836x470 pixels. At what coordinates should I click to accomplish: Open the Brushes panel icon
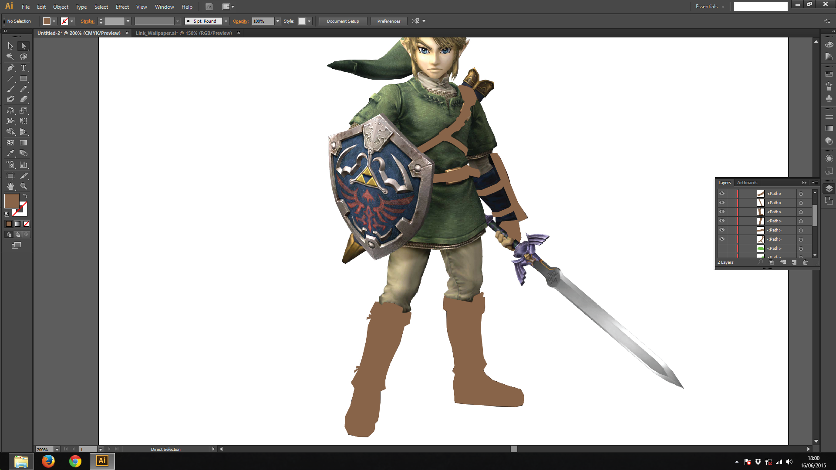click(829, 86)
